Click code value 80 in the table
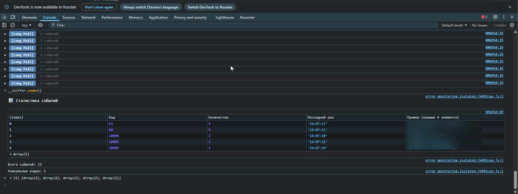The width and height of the screenshot is (518, 194). 111,130
